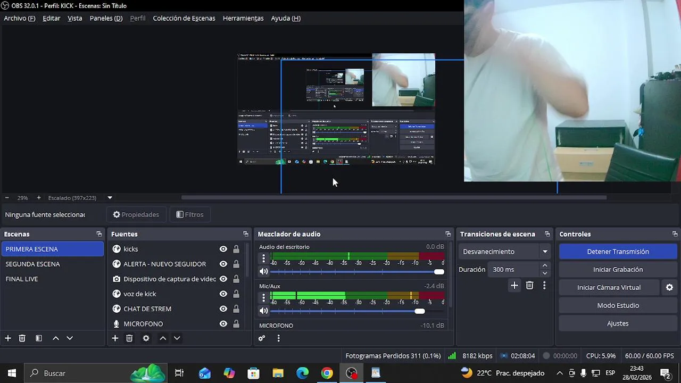Open source properties gear in Fuentes toolbar

[146, 338]
